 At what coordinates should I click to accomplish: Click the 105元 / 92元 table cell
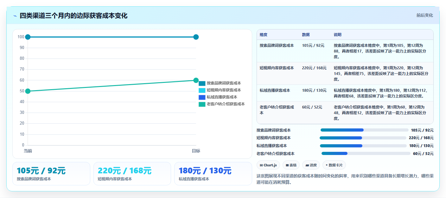pyautogui.click(x=313, y=46)
